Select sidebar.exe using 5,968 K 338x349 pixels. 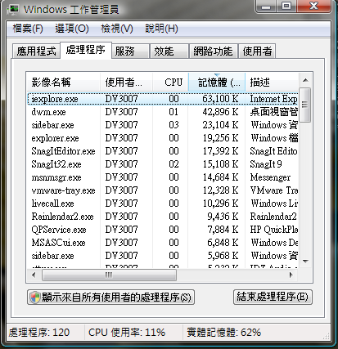pos(163,256)
